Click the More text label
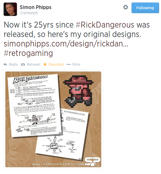161x174 pixels. [76, 65]
